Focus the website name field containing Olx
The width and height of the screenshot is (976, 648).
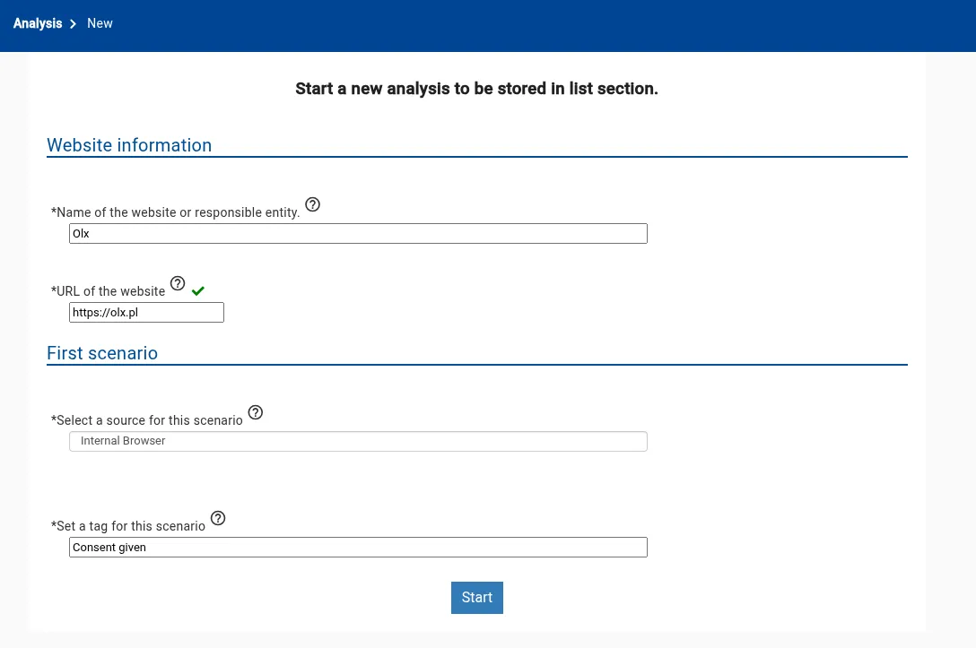(358, 234)
